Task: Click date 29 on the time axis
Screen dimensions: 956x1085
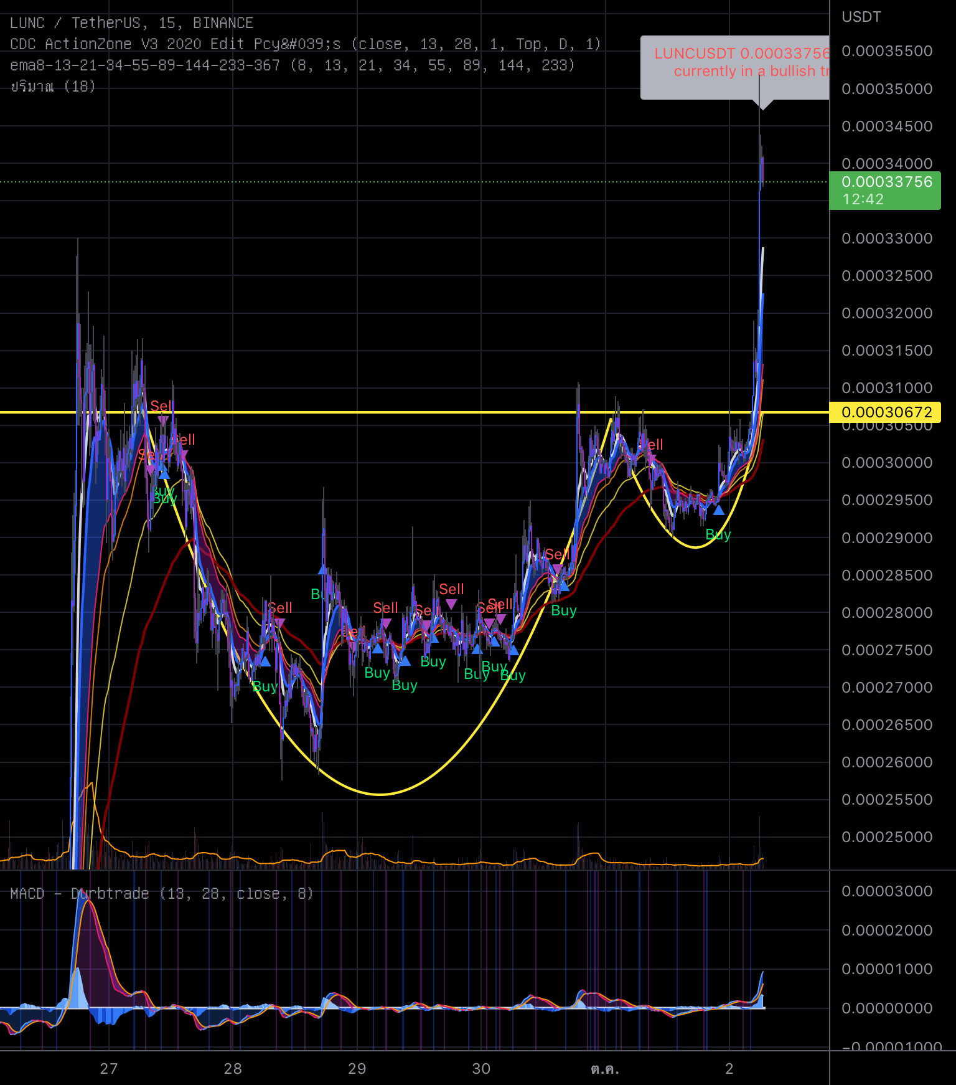Action: 357,1069
